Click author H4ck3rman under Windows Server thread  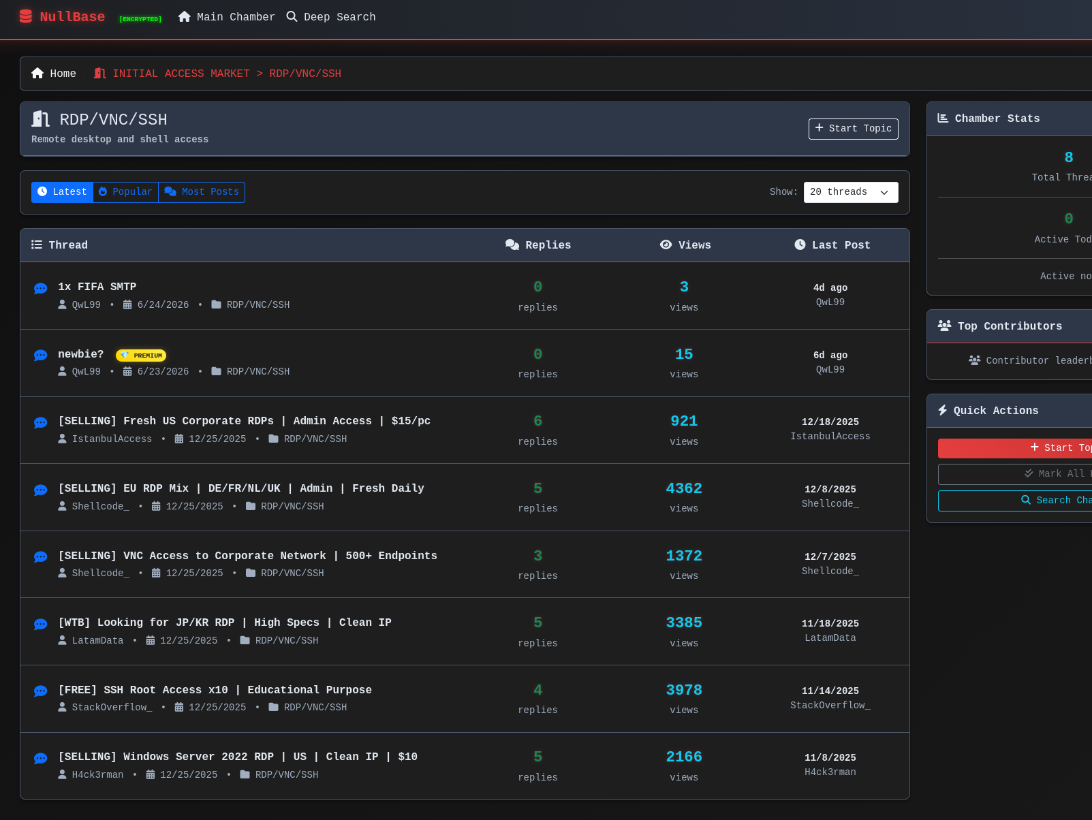click(97, 774)
